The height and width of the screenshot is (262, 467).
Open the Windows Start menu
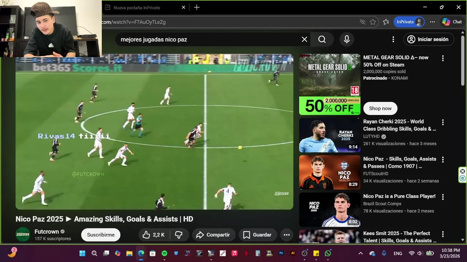point(82,253)
